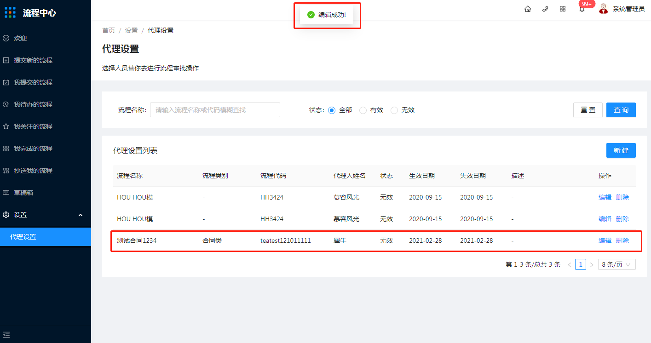Viewport: 651px width, 343px height.
Task: Click the 新建 button
Action: point(621,150)
